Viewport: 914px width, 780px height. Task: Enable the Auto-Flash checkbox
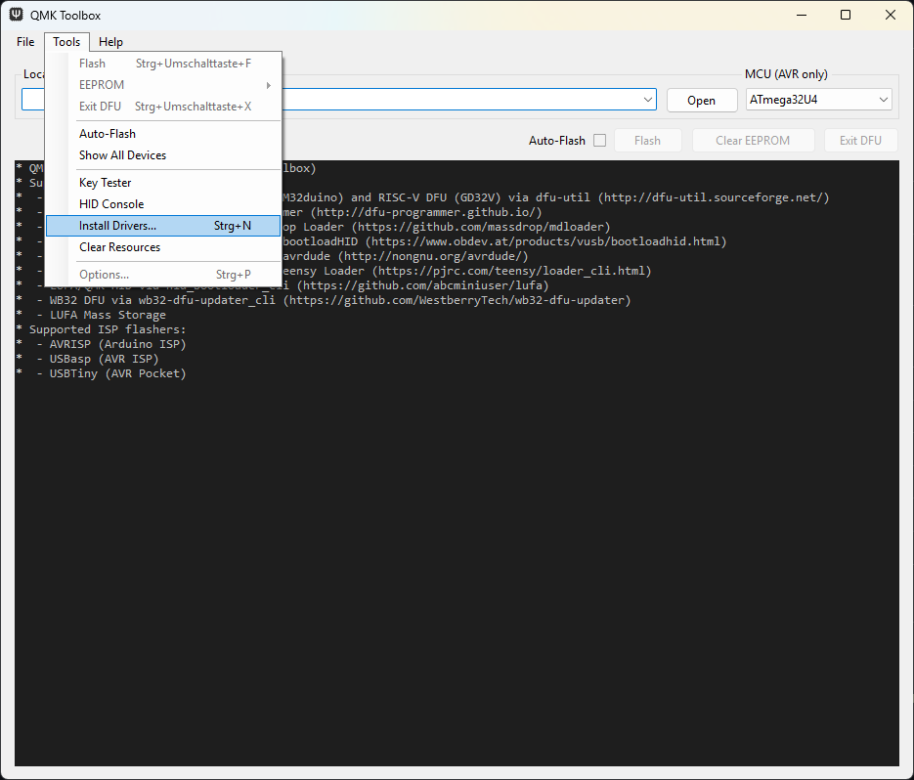click(x=600, y=141)
